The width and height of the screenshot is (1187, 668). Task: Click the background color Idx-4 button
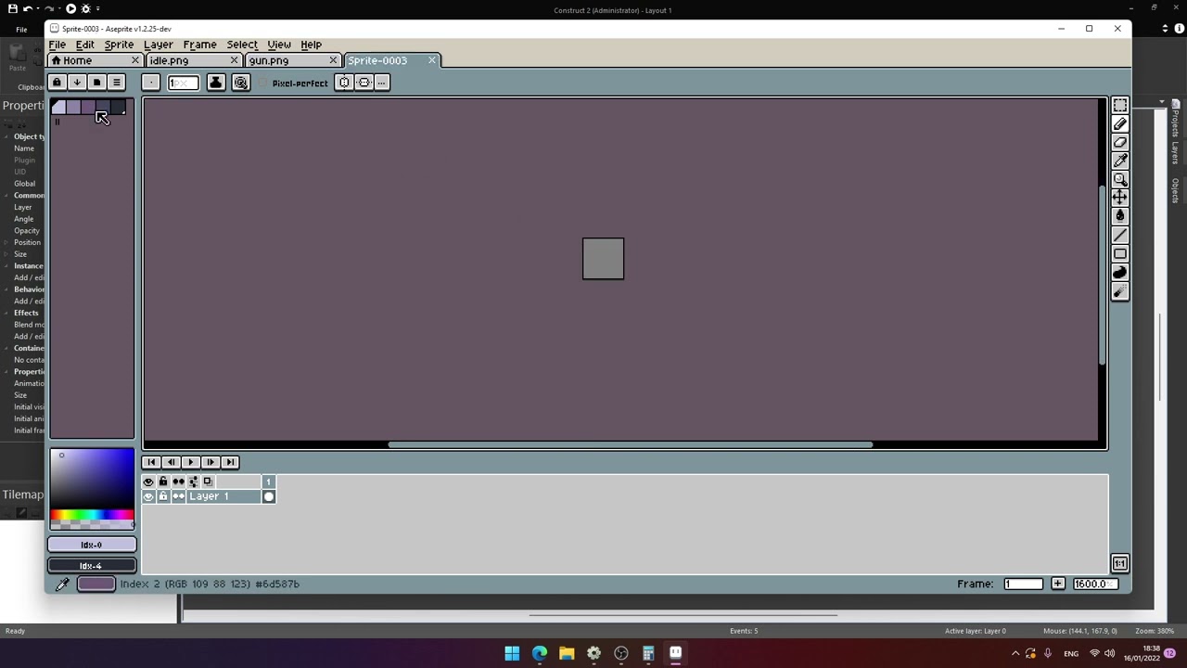click(x=92, y=565)
